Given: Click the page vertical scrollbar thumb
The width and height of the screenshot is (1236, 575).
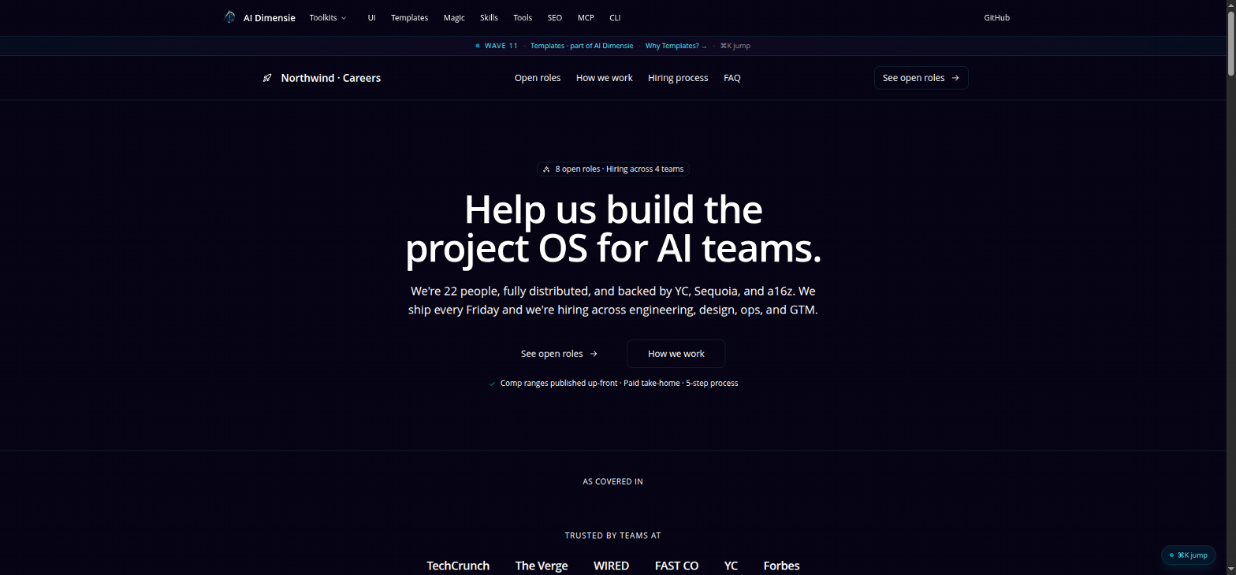Looking at the screenshot, I should [x=1230, y=44].
